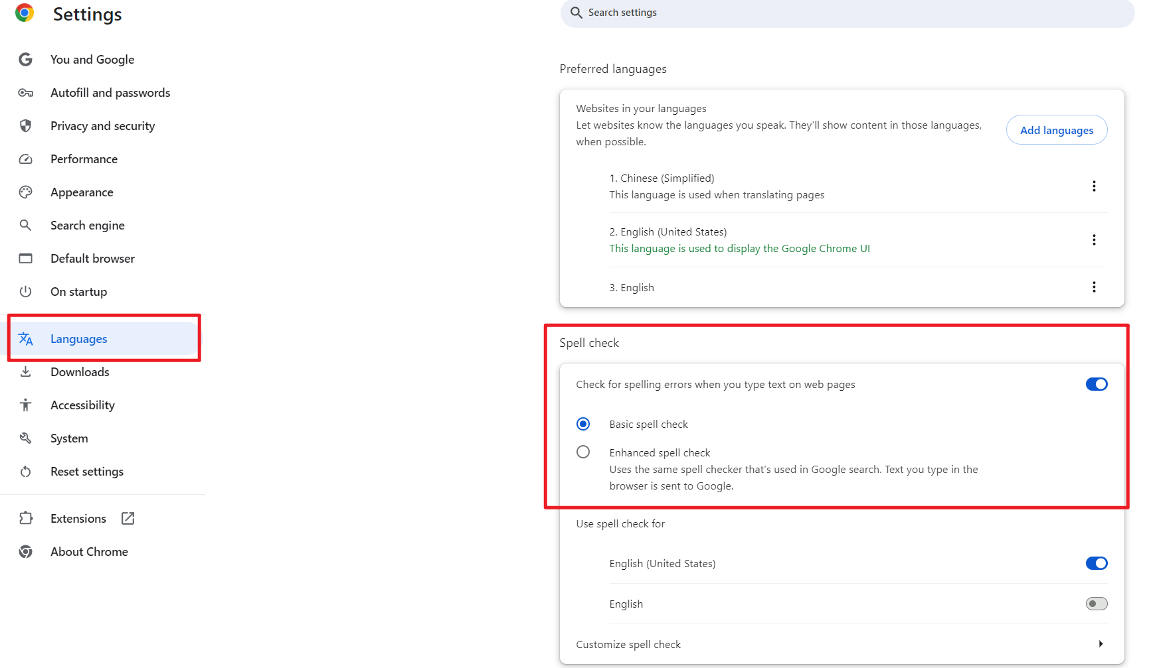
Task: Click the shield icon for Privacy
Action: [25, 126]
